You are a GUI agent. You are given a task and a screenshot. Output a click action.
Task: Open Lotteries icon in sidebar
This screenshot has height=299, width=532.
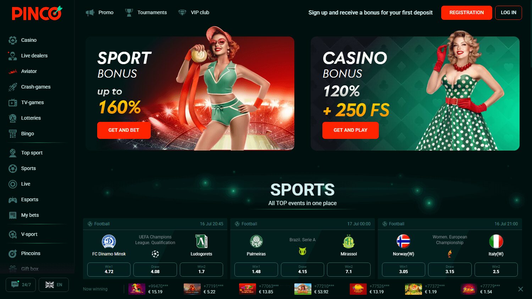point(13,118)
